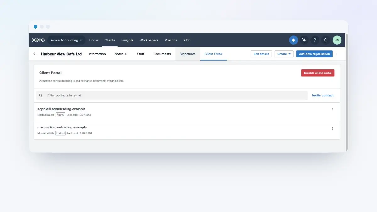
Task: Open the help question mark icon
Action: coord(315,40)
